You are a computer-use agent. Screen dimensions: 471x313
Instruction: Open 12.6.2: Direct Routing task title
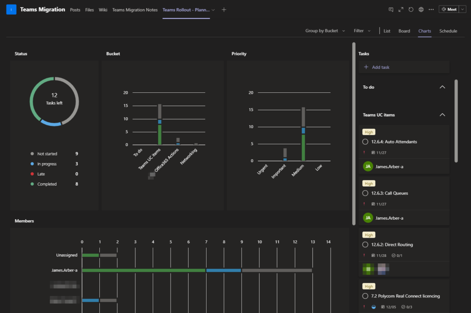pyautogui.click(x=392, y=245)
